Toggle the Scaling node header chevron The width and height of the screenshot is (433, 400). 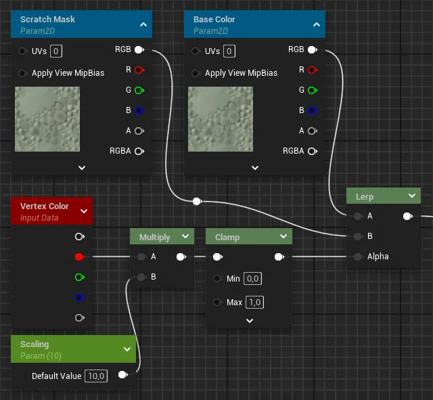pos(127,349)
